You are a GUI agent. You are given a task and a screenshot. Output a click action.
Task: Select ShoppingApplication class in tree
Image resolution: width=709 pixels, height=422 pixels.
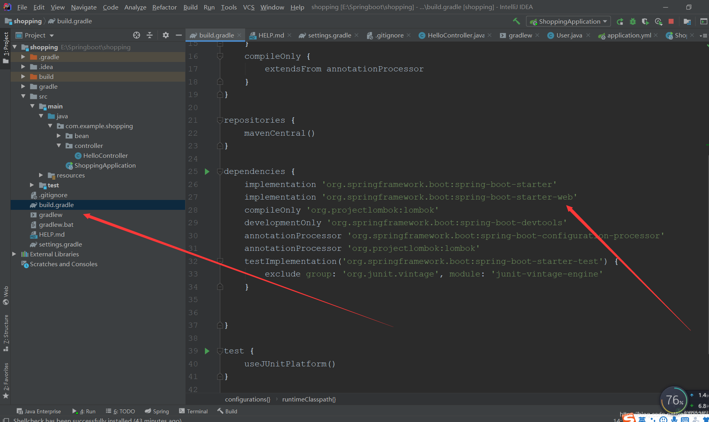[105, 165]
